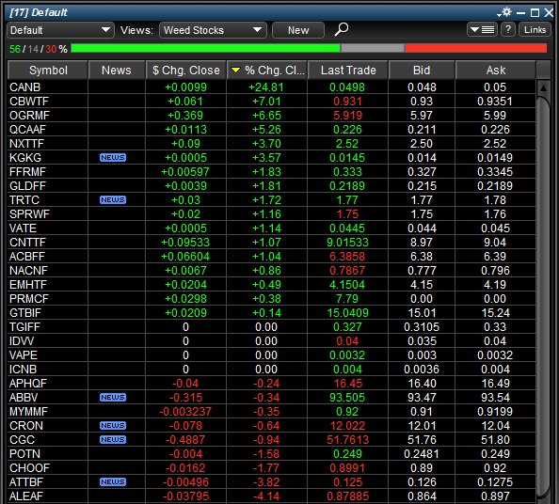The image size is (559, 504).
Task: Expand the Weed Stocks views dropdown
Action: pyautogui.click(x=213, y=30)
